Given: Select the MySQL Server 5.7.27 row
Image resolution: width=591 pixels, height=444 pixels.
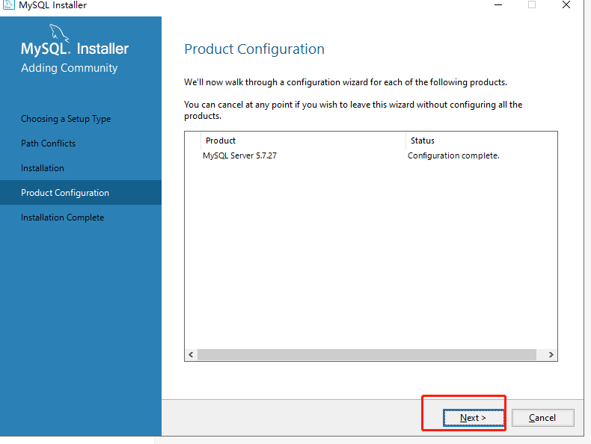Looking at the screenshot, I should (371, 155).
